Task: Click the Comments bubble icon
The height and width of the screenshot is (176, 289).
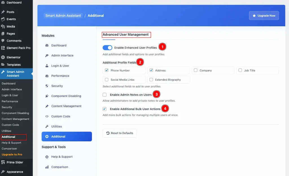Action: [3, 41]
